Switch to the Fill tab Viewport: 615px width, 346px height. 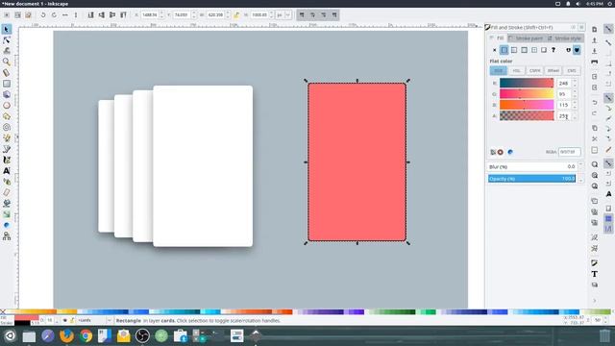[498, 38]
